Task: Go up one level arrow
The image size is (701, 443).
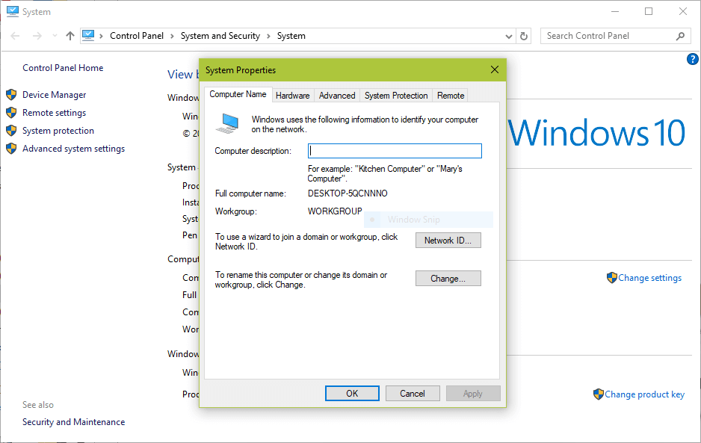Action: 70,36
